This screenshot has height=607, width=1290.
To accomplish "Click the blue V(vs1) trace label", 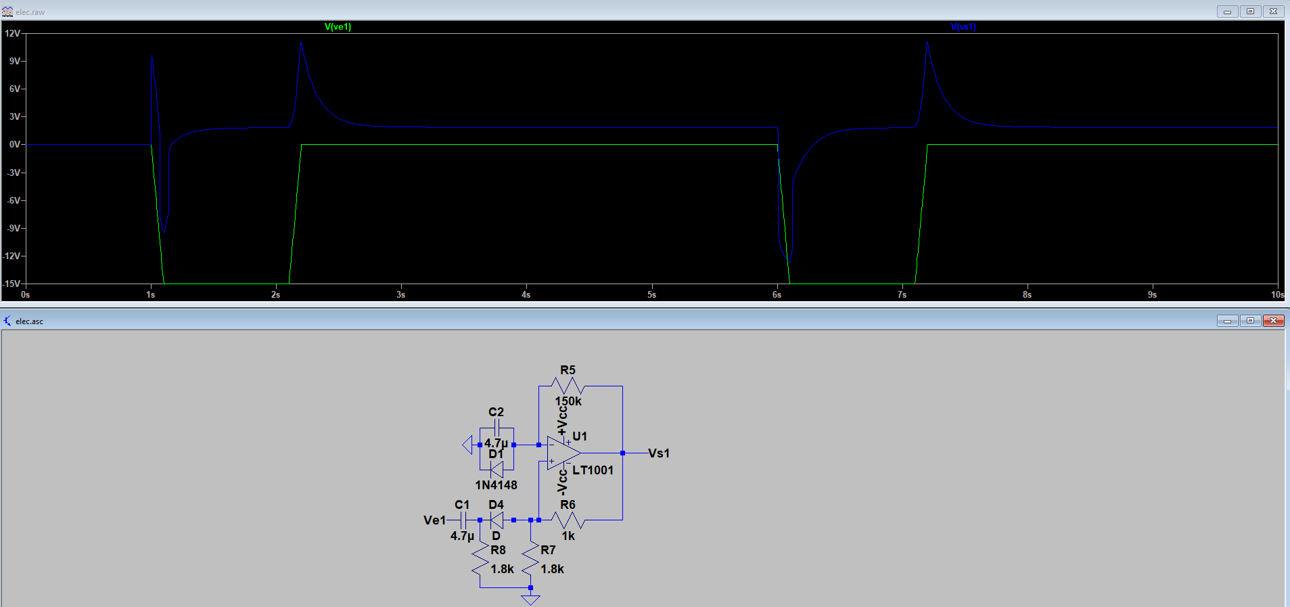I will click(963, 27).
